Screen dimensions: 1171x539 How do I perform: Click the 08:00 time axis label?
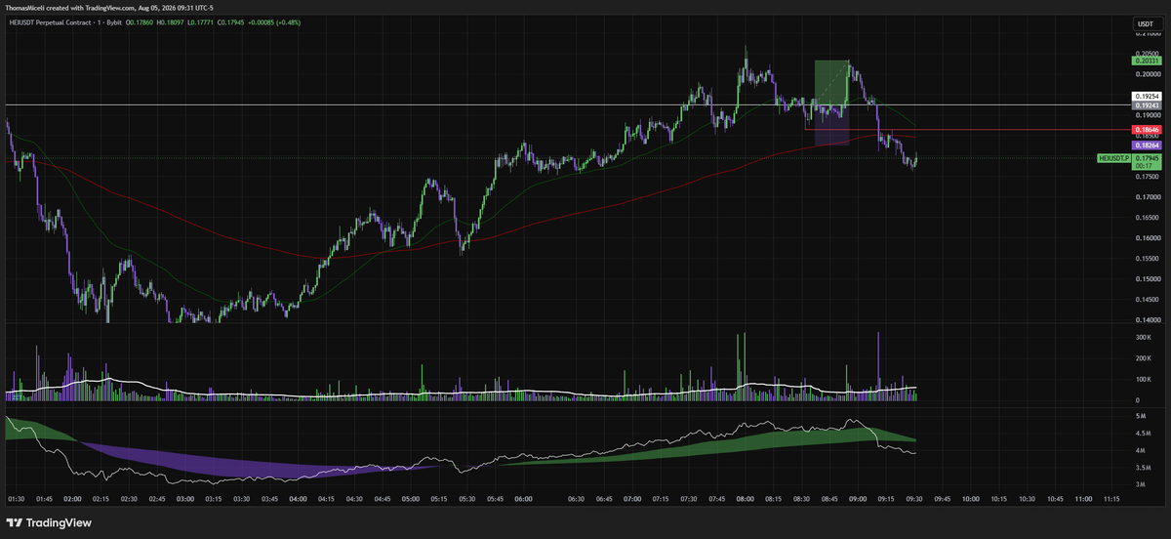pos(746,498)
